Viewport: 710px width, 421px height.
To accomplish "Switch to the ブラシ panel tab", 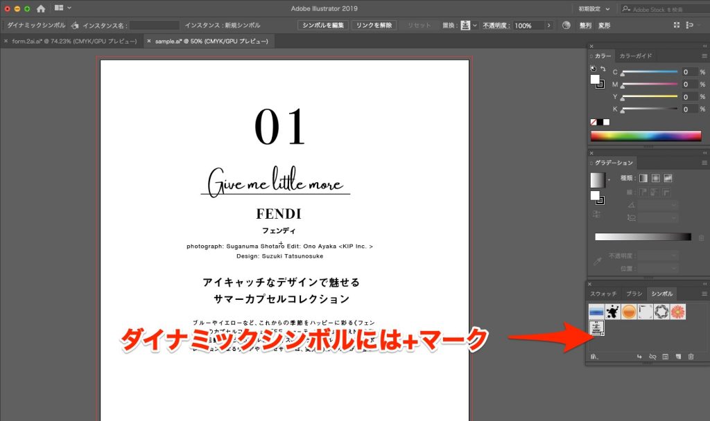I will [634, 294].
